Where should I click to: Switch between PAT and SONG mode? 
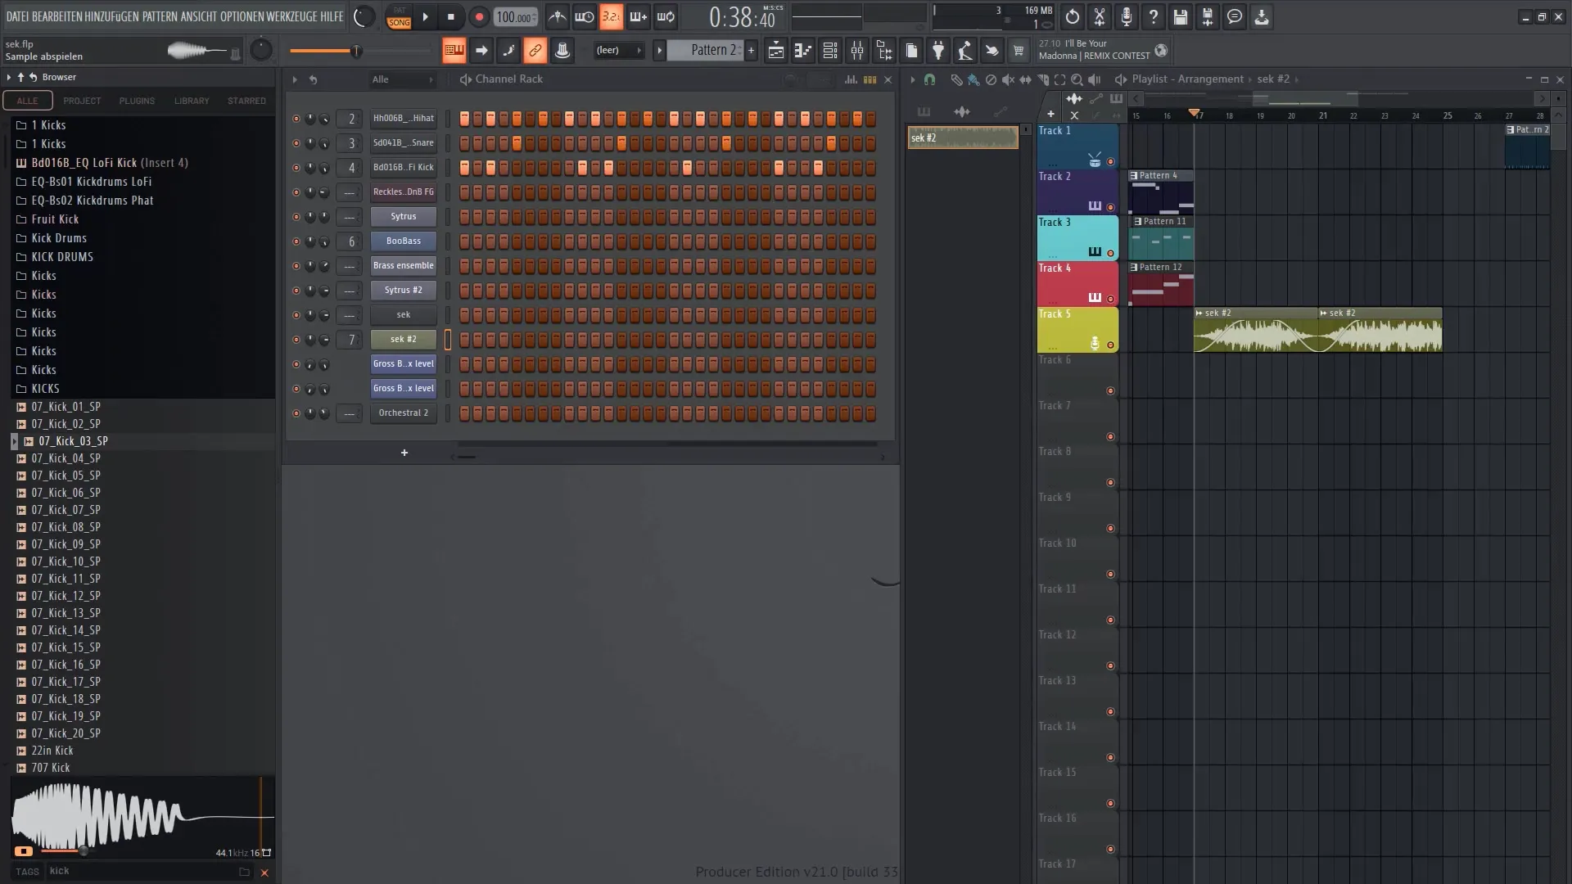click(x=399, y=17)
